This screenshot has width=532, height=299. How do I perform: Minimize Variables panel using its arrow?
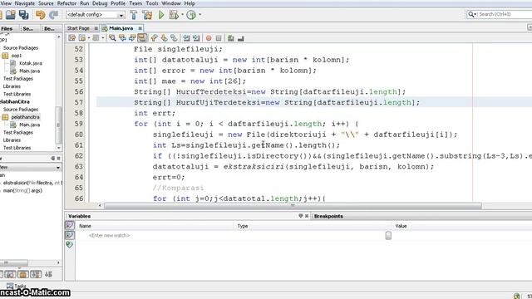[x=300, y=216]
